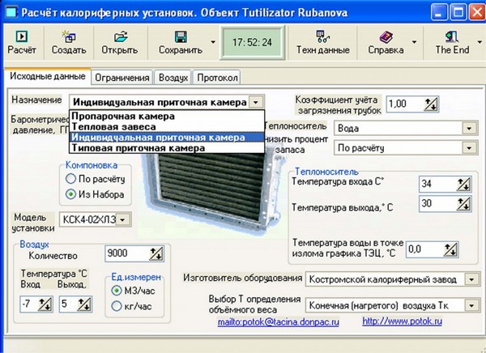The width and height of the screenshot is (486, 353).
Task: Edit ТЭЦ излом temperature field 0,0
Action: tap(424, 249)
